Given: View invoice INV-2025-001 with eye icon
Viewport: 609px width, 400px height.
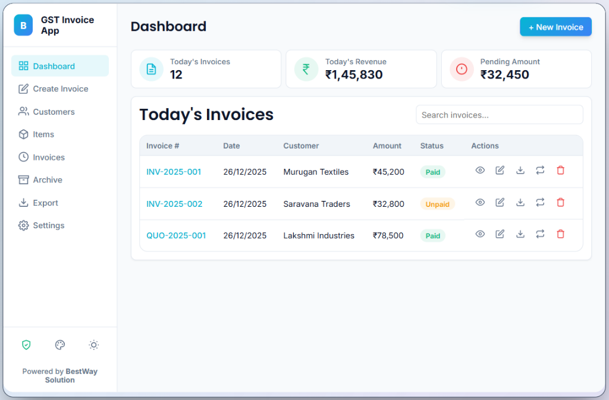Looking at the screenshot, I should pyautogui.click(x=480, y=171).
